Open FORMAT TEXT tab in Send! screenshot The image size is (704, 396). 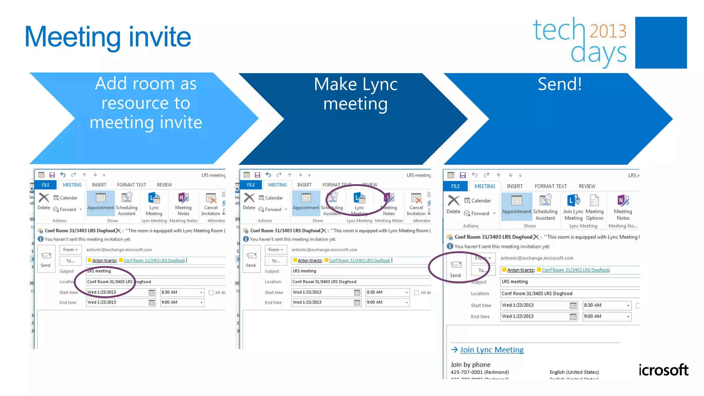click(x=551, y=186)
